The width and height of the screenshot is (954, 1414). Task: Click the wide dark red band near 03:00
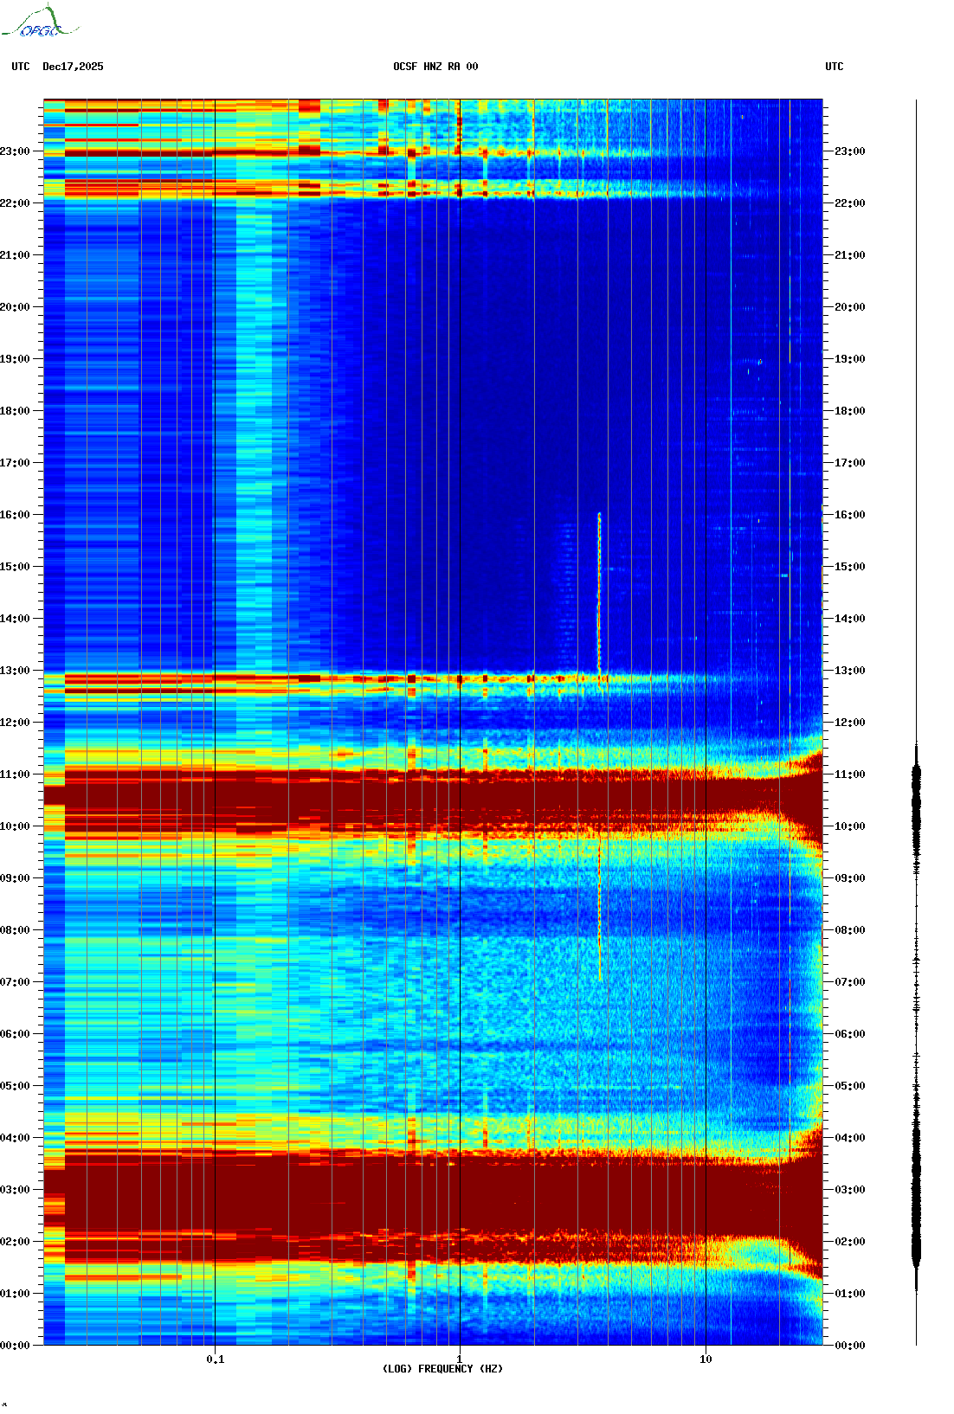click(x=433, y=1194)
